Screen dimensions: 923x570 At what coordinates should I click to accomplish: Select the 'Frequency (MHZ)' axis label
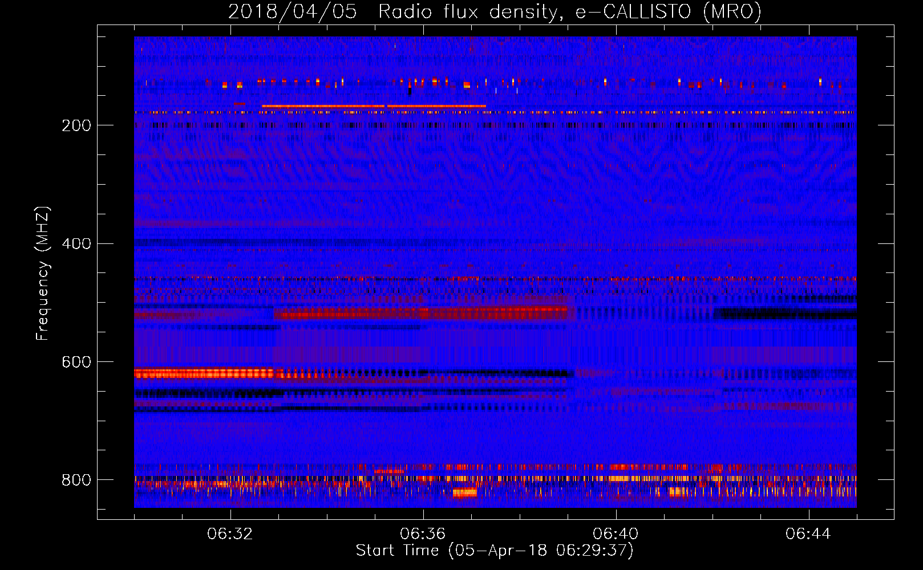click(42, 274)
